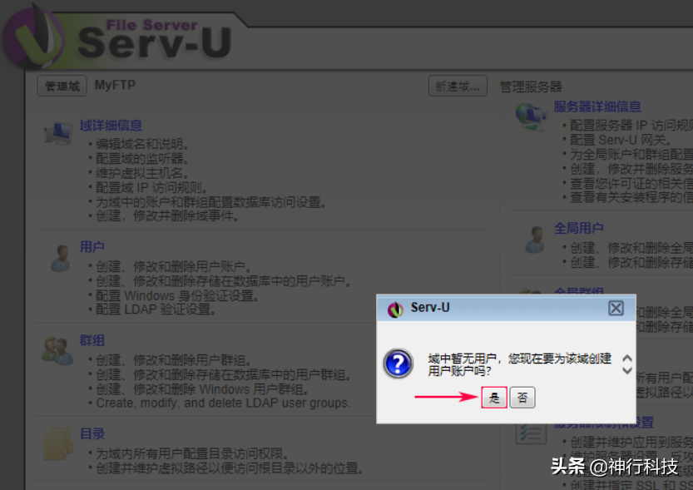Open the 服务器详细信息 link
This screenshot has width=693, height=490.
pyautogui.click(x=597, y=106)
